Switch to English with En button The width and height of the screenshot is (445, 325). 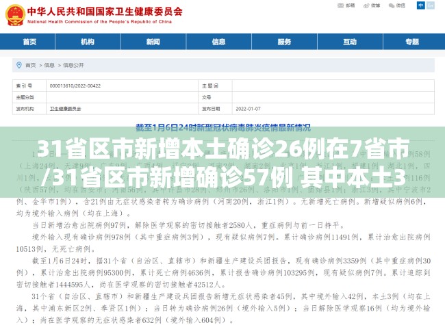pyautogui.click(x=431, y=5)
